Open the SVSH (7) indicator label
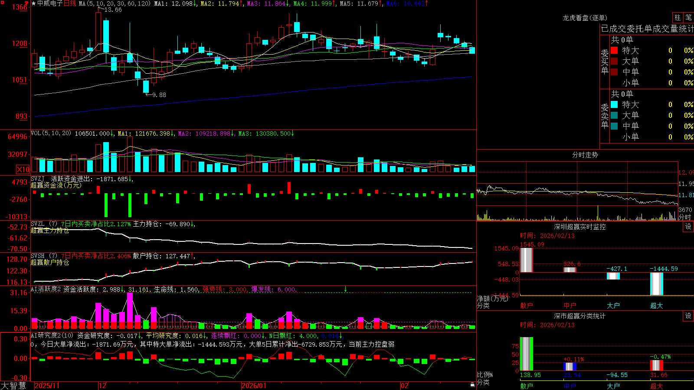 (44, 256)
